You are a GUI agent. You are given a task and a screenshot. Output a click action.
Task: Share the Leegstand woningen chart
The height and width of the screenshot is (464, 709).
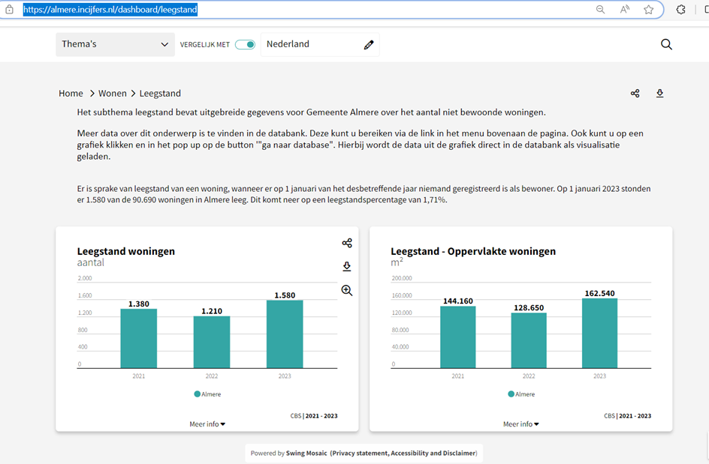(x=347, y=244)
